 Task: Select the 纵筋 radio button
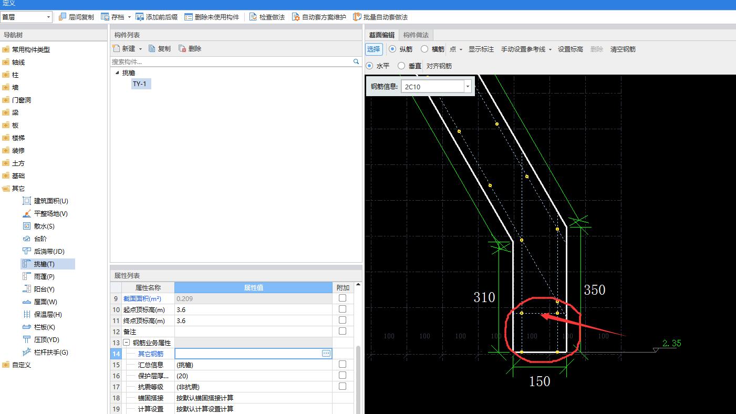pos(392,49)
